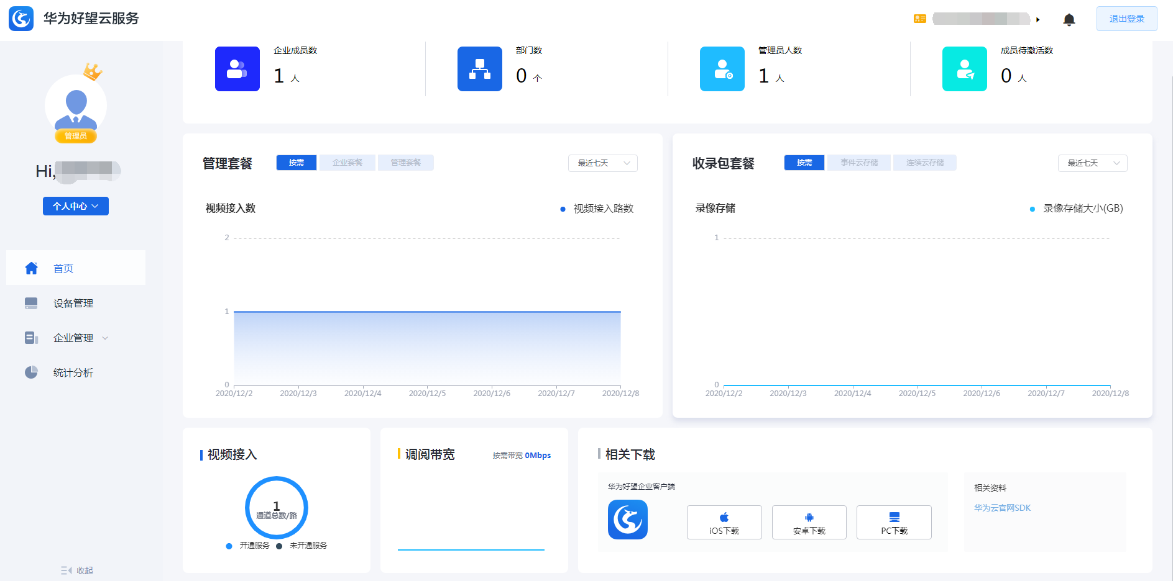Open the 最近七天 dropdown in 收录包套餐
Image resolution: width=1173 pixels, height=581 pixels.
point(1093,163)
